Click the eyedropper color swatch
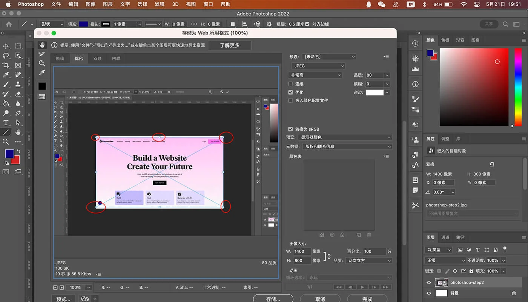This screenshot has width=528, height=302. [x=42, y=86]
